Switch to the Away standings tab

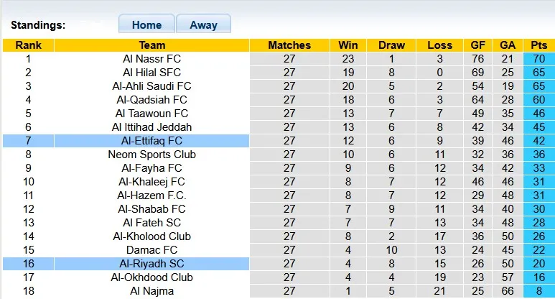[x=203, y=24]
